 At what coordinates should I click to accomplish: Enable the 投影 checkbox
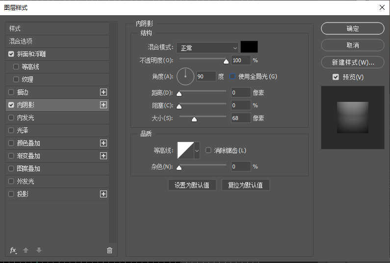point(11,194)
